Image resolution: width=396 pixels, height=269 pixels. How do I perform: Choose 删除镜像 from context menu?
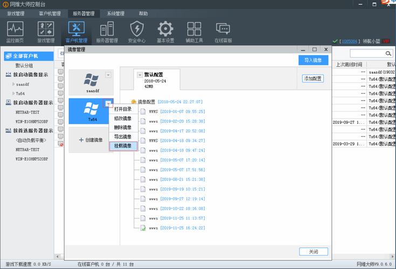tap(123, 128)
